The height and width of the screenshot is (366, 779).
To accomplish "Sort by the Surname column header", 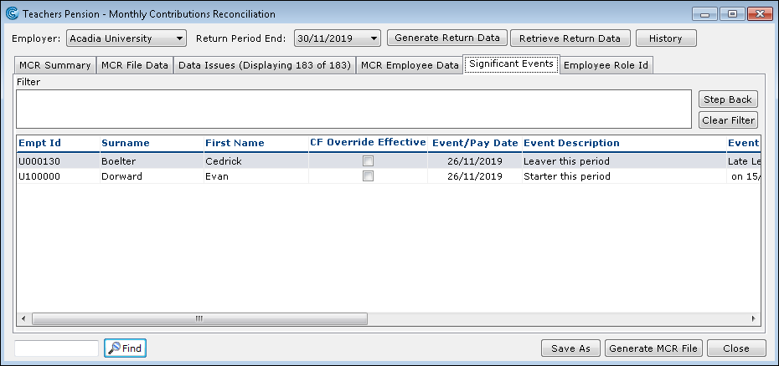I will pyautogui.click(x=125, y=143).
